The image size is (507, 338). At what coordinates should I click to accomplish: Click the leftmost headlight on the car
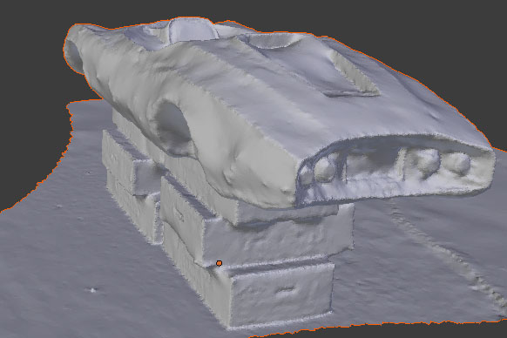coord(306,176)
